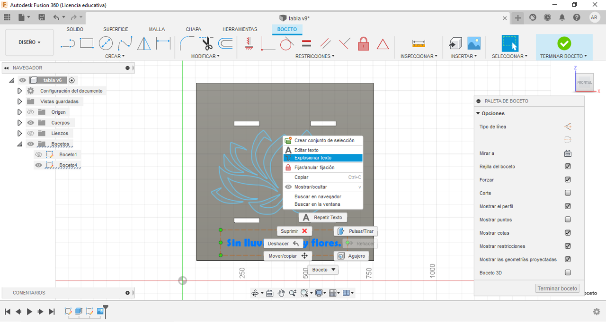Open the Boceto marking menu dropdown
The height and width of the screenshot is (322, 606).
click(x=323, y=270)
